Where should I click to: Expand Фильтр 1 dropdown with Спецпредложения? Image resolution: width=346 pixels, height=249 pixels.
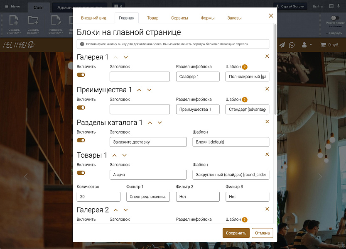[x=148, y=197]
